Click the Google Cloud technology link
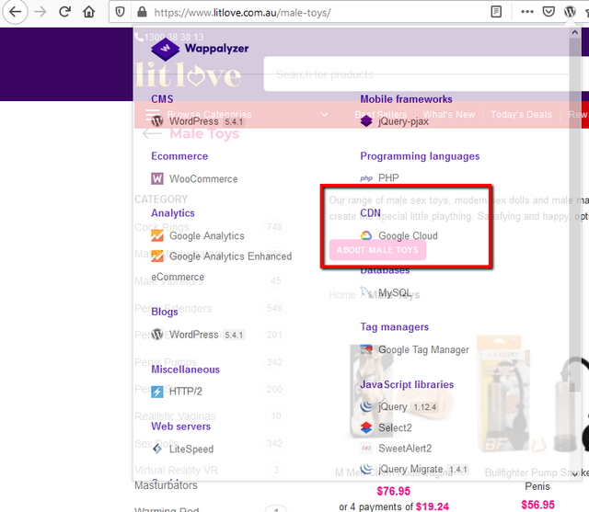This screenshot has height=512, width=589. (x=408, y=236)
